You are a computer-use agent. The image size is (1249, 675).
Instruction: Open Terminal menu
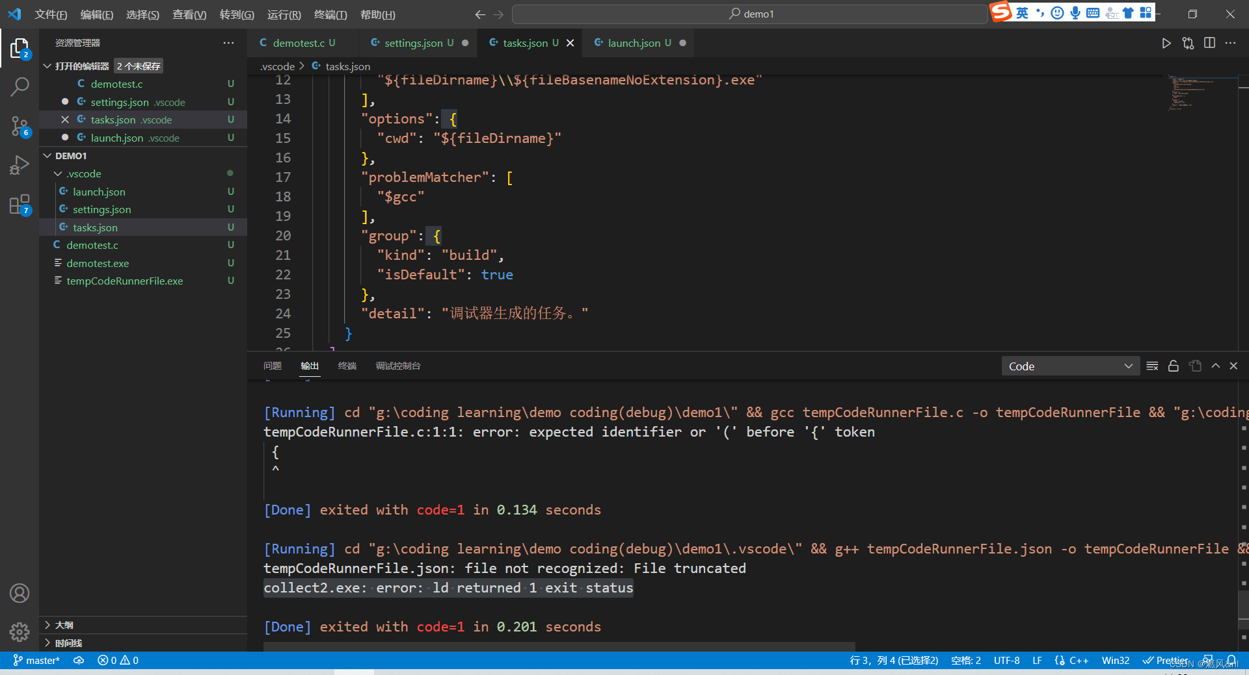[330, 14]
